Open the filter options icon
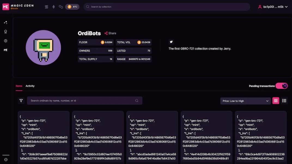Screen dimensions: 292x164 click(21, 101)
